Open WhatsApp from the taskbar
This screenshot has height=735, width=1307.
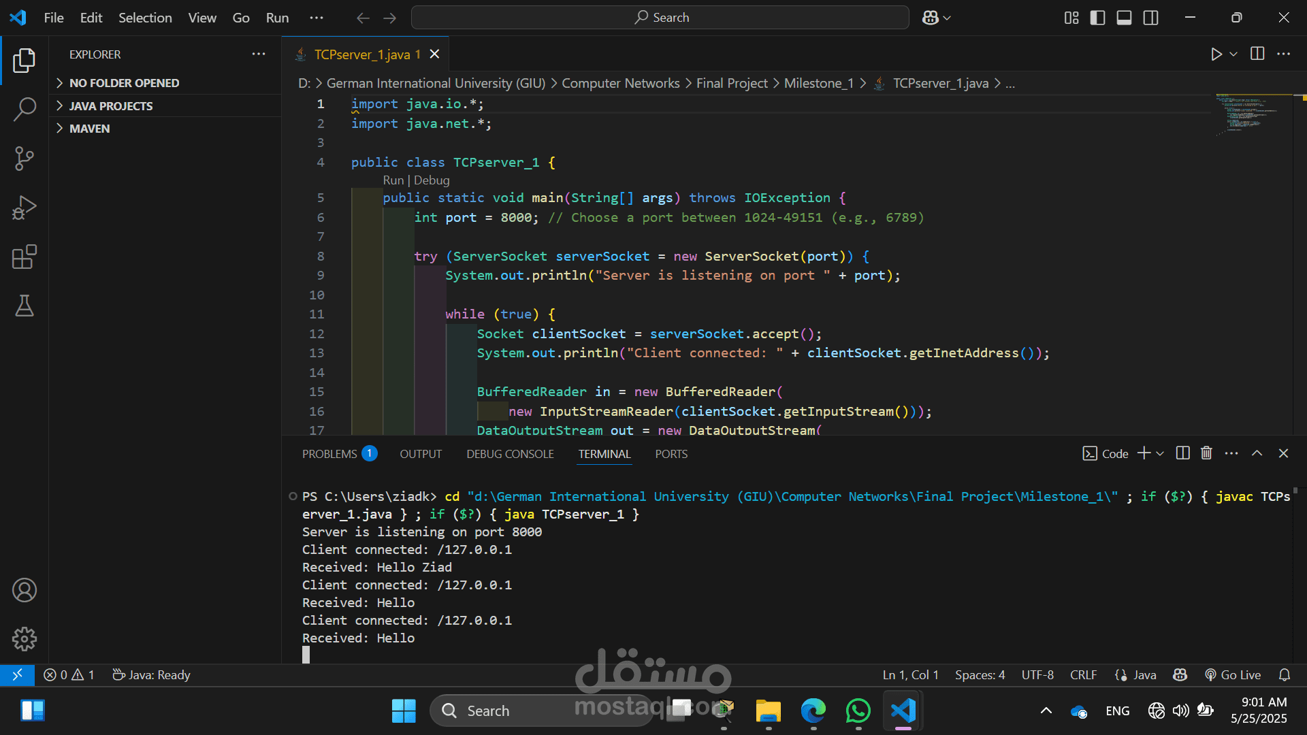[858, 710]
